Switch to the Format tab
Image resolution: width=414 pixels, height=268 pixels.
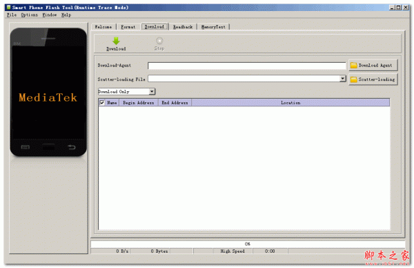coord(128,27)
